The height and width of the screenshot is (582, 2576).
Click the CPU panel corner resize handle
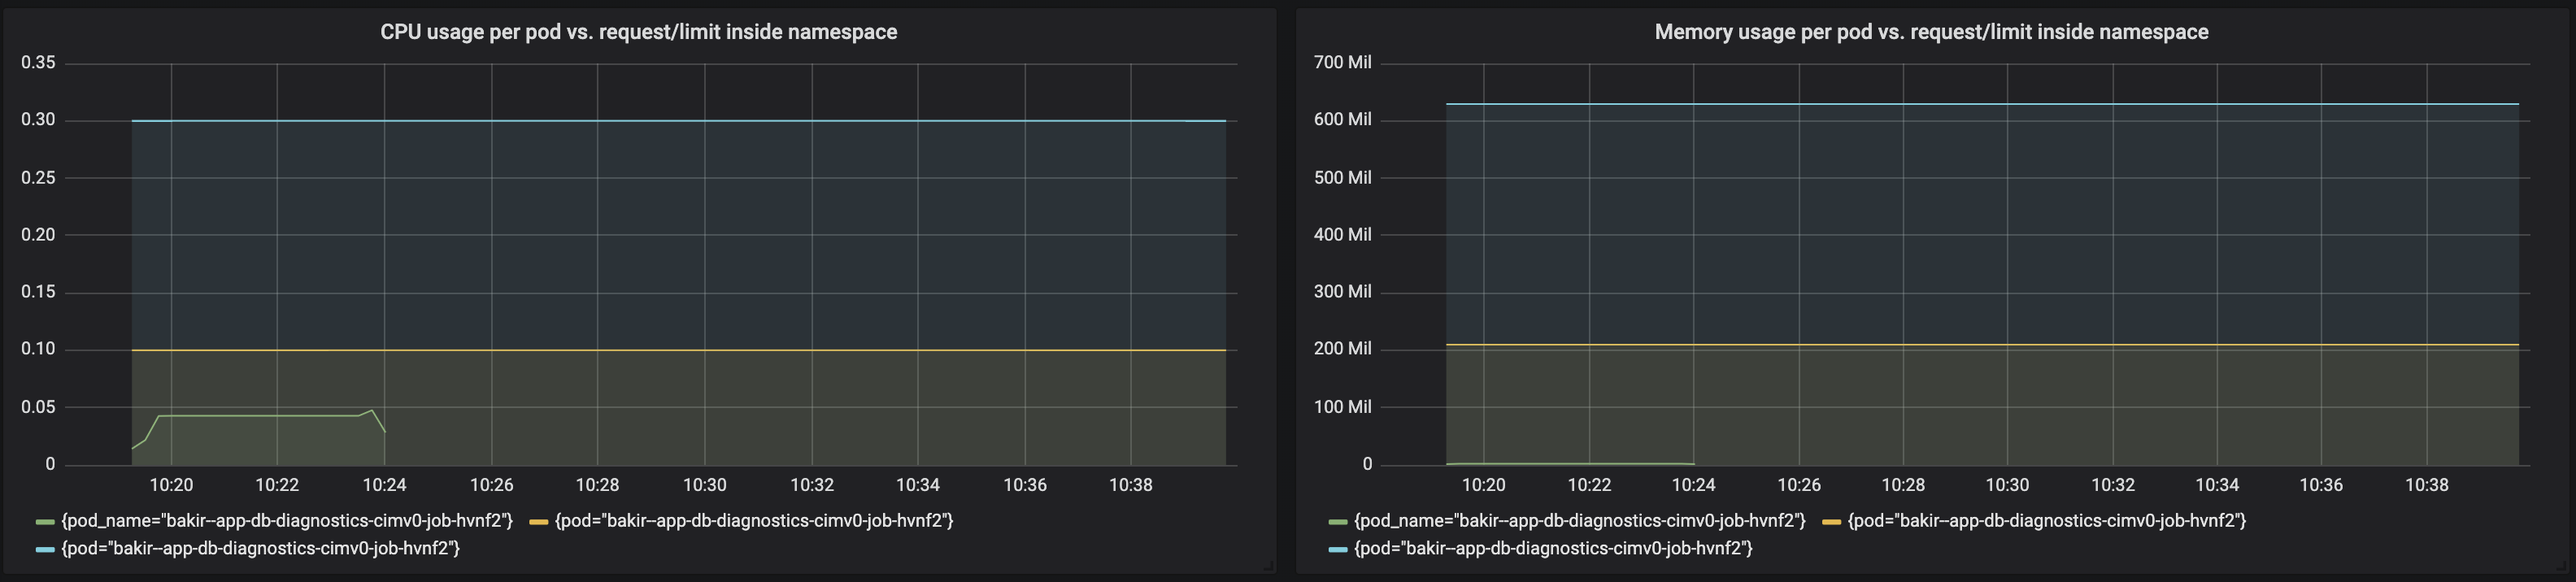tap(1268, 566)
